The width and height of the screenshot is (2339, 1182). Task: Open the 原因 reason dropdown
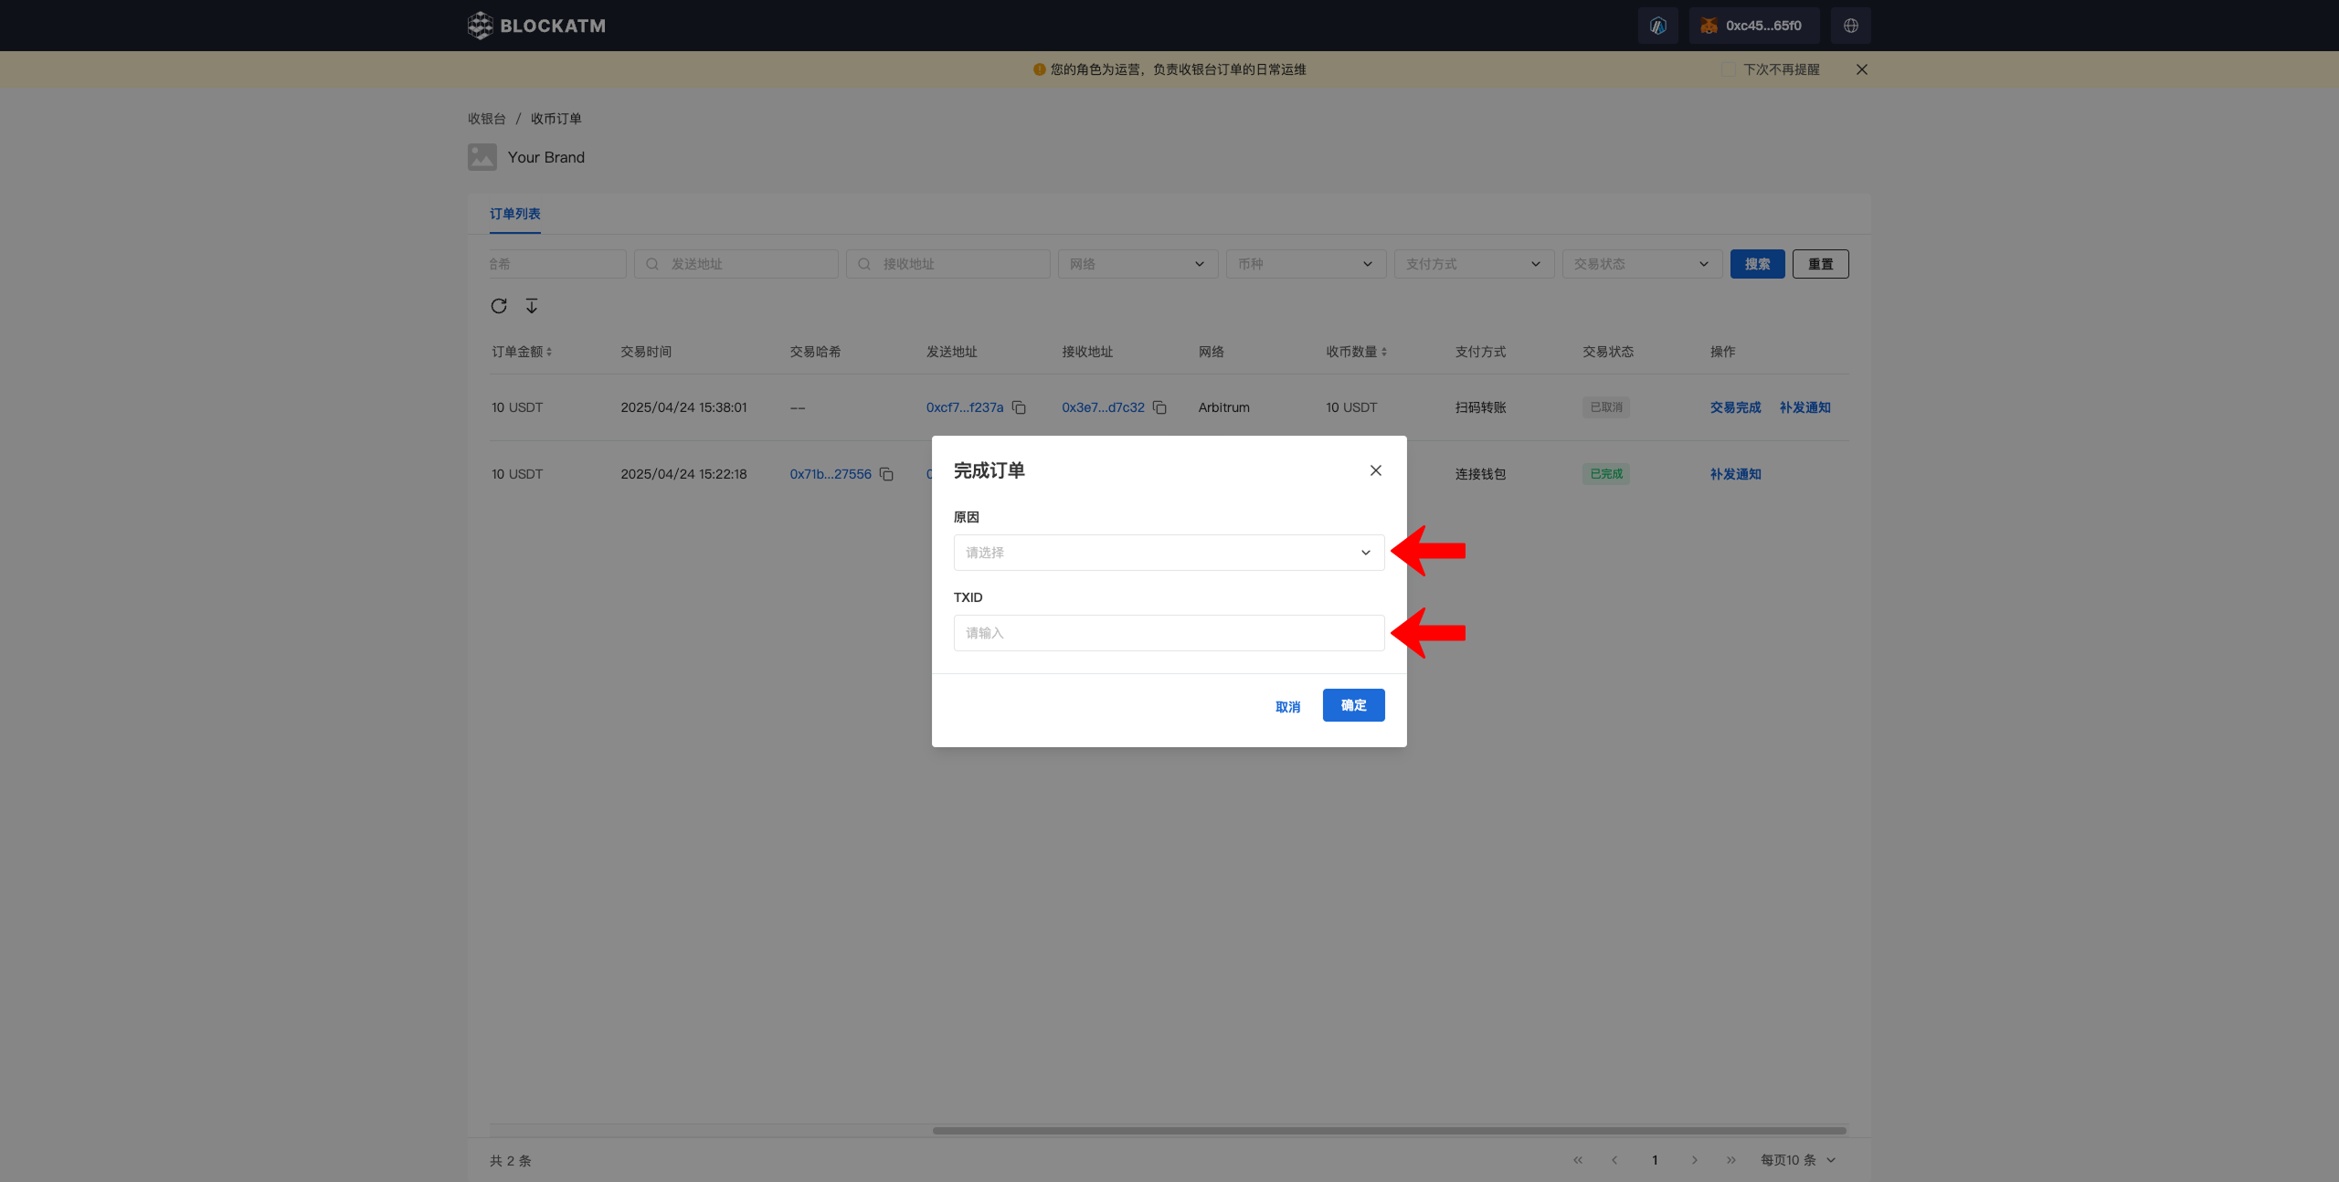click(x=1169, y=553)
